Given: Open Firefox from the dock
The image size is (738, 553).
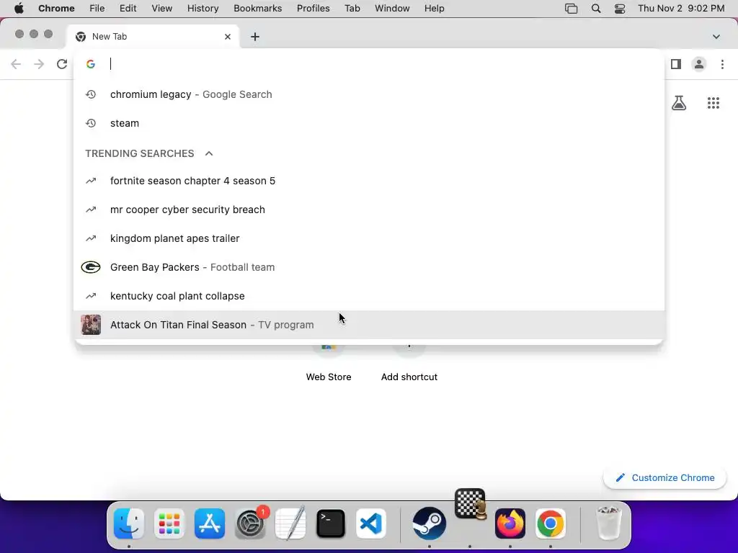Looking at the screenshot, I should (510, 523).
